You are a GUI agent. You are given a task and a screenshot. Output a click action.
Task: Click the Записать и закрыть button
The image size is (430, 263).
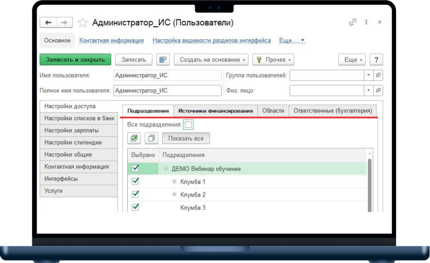click(x=75, y=59)
